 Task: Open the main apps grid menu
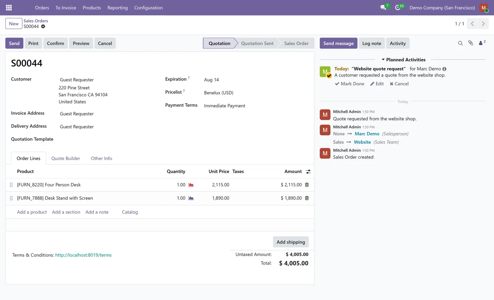point(9,7)
